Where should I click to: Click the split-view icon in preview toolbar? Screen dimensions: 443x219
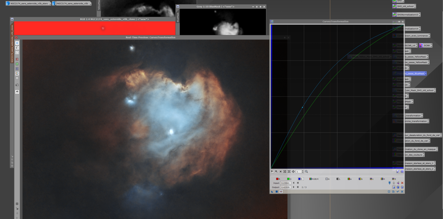[x=17, y=48]
